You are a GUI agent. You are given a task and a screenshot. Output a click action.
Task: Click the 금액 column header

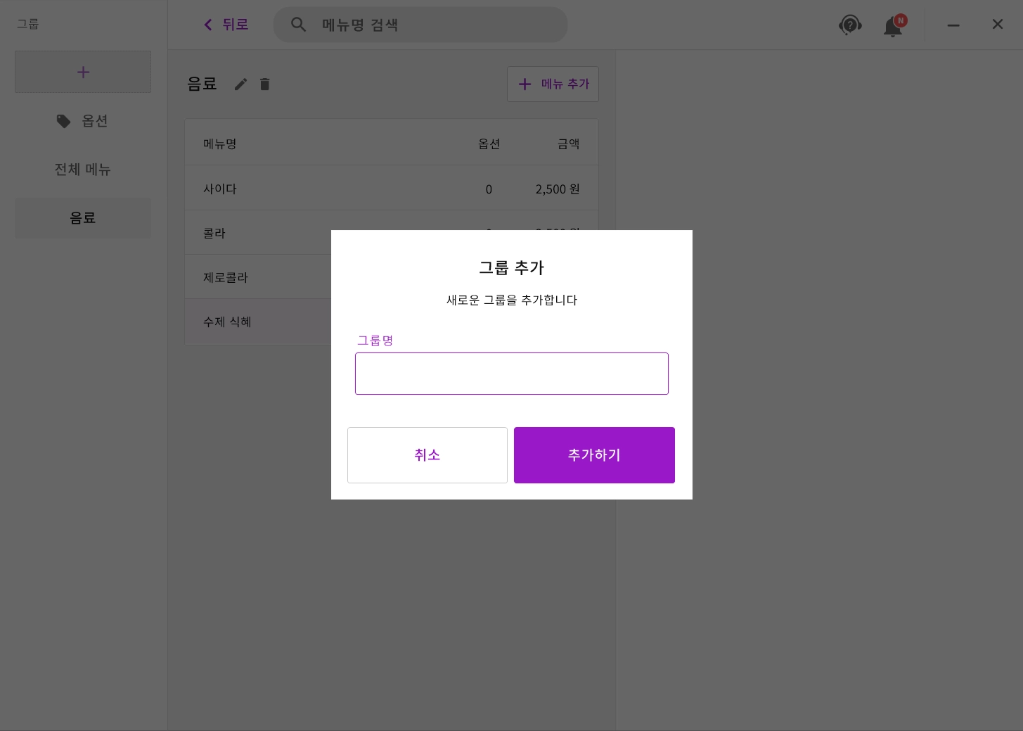tap(569, 144)
